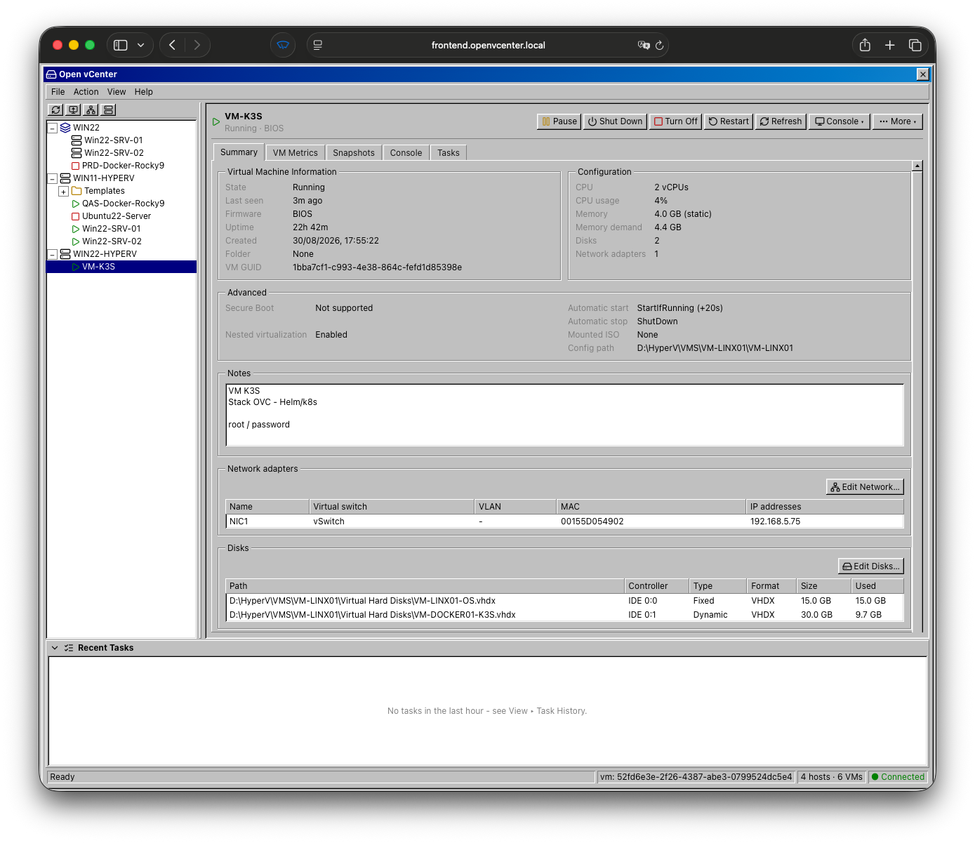Click the yellow folder icon of Templates
This screenshot has width=975, height=843.
[77, 191]
